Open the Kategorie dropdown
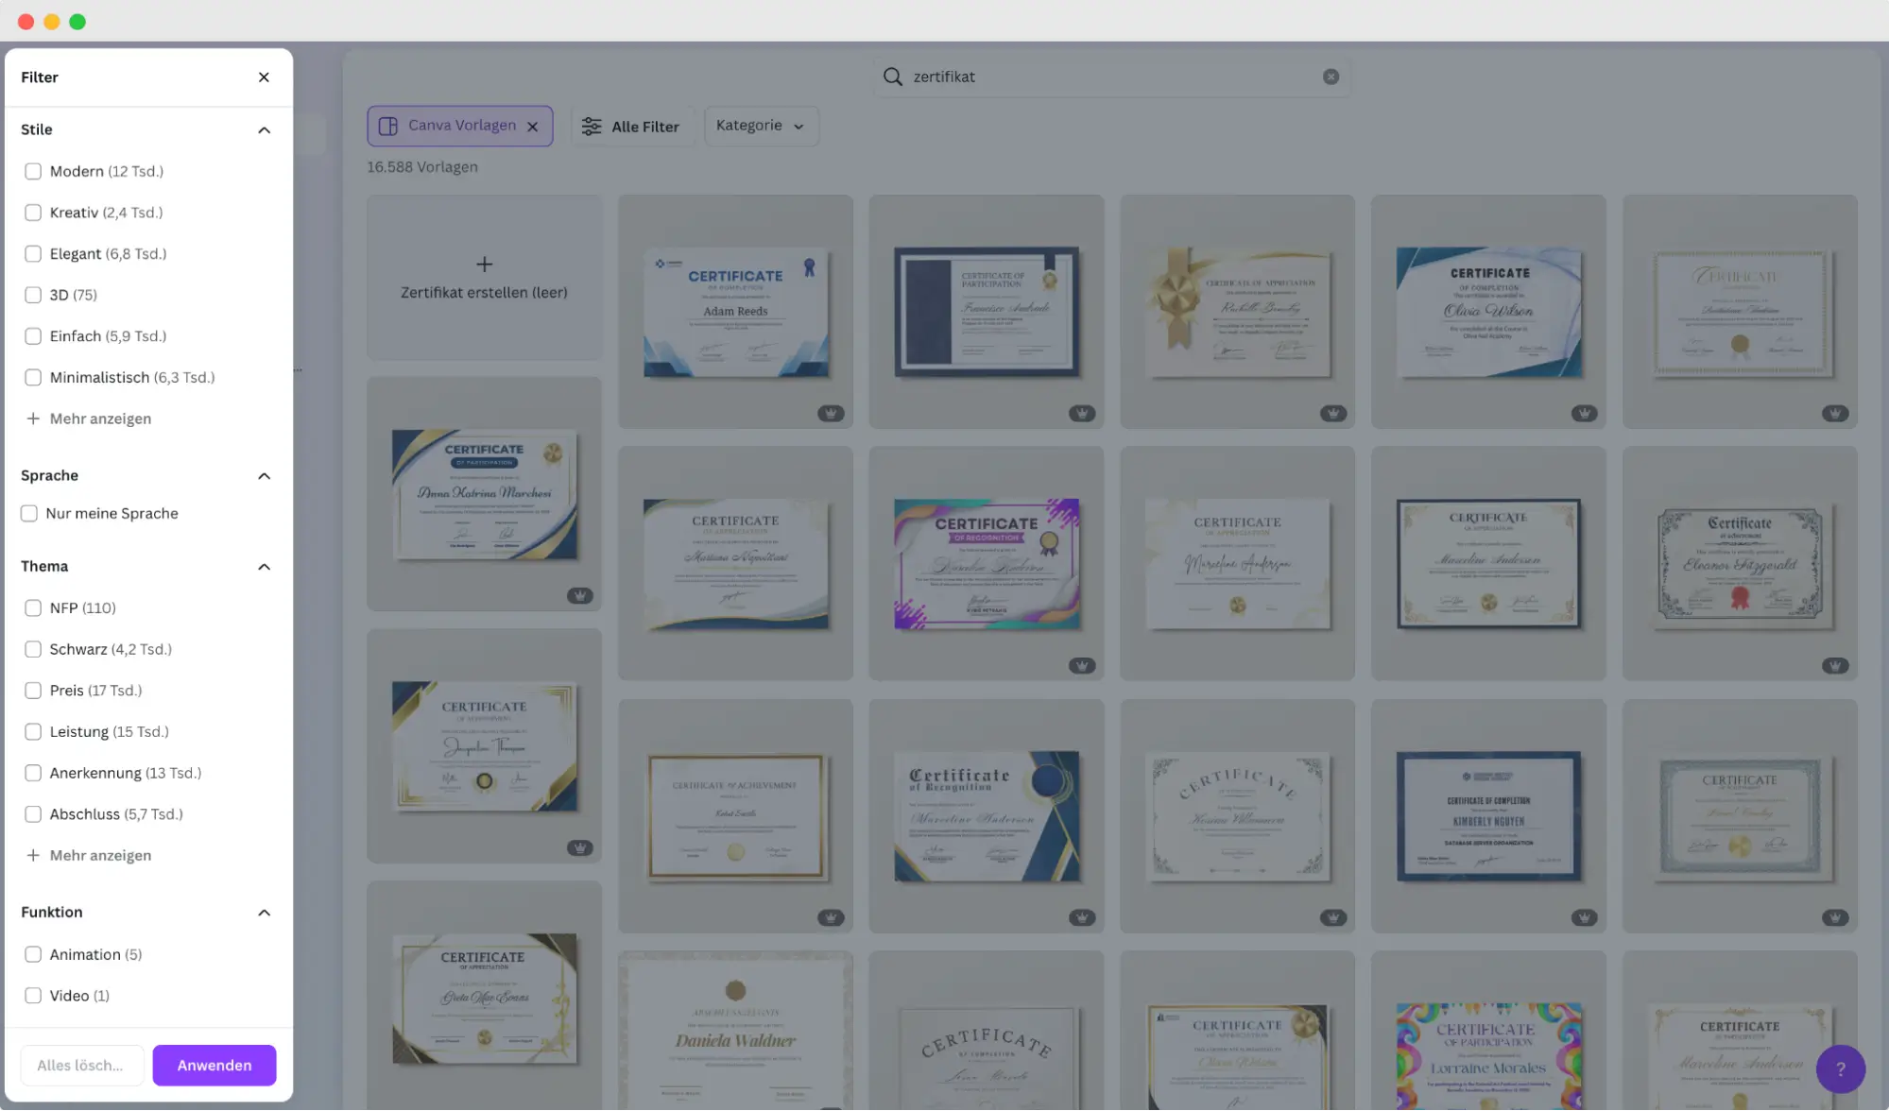Image resolution: width=1889 pixels, height=1111 pixels. tap(761, 126)
